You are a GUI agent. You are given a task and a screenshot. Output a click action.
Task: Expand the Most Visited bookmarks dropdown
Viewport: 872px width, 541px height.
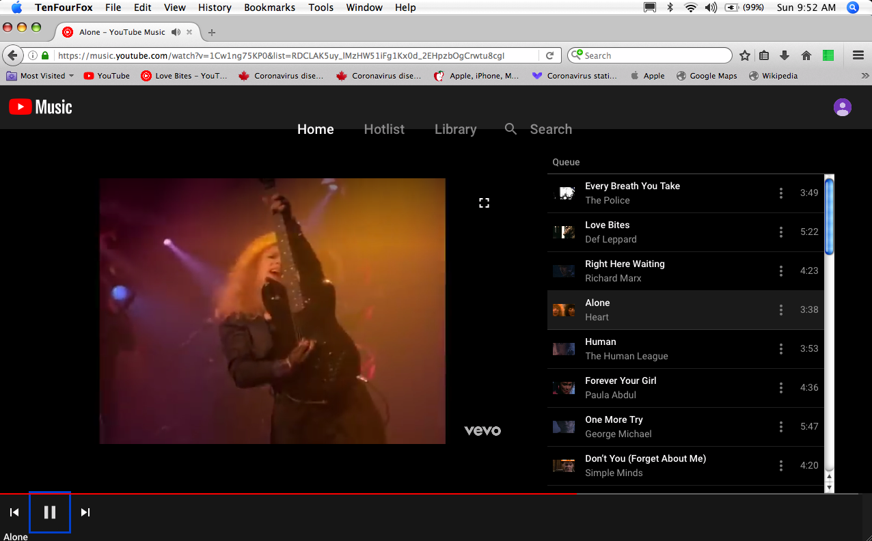[40, 76]
